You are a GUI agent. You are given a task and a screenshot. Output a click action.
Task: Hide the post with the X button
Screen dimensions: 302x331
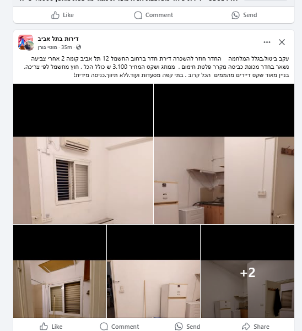[282, 42]
